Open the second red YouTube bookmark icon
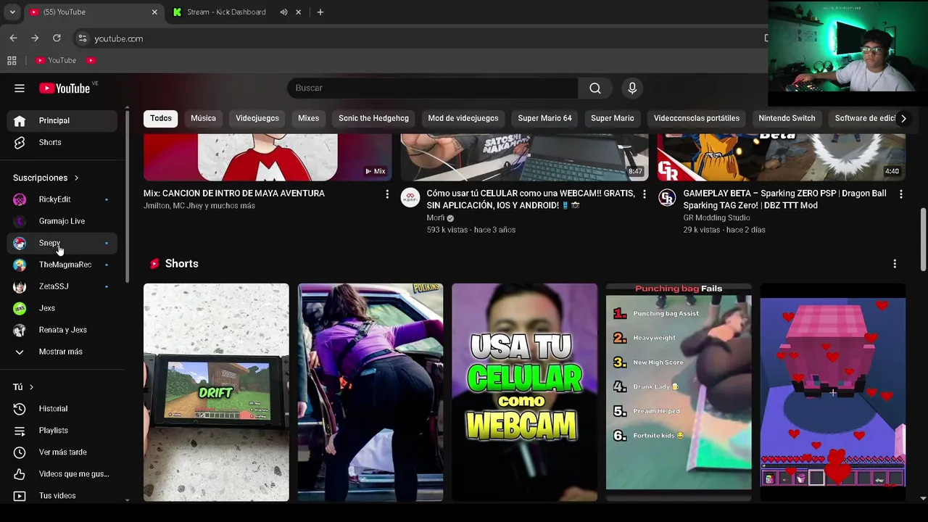 (x=91, y=61)
